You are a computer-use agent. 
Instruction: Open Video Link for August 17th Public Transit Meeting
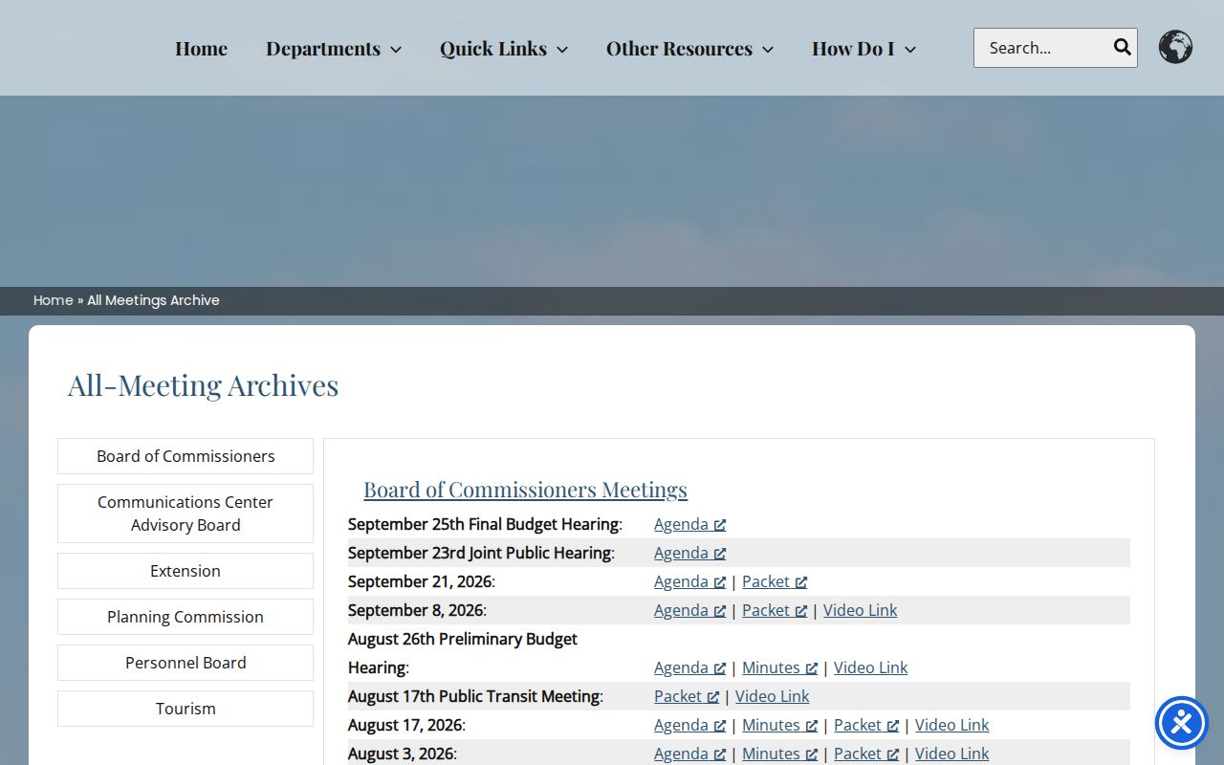pos(772,696)
